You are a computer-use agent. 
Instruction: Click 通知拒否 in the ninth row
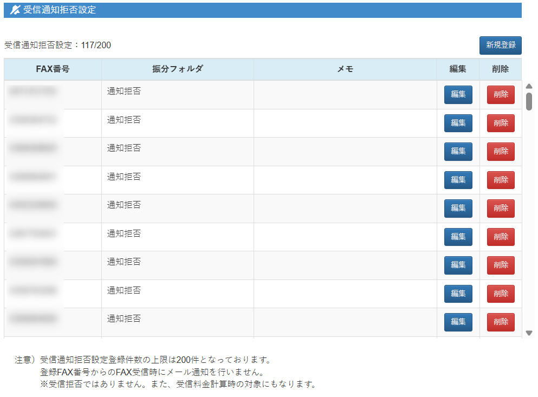pos(124,319)
